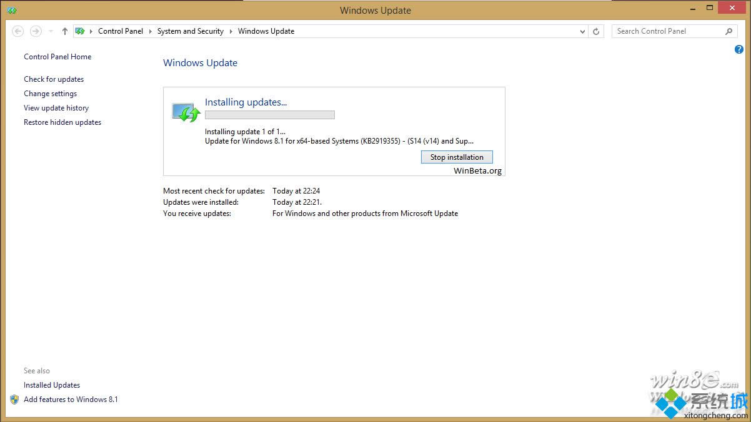Click the installation progress bar
751x422 pixels.
tap(270, 115)
